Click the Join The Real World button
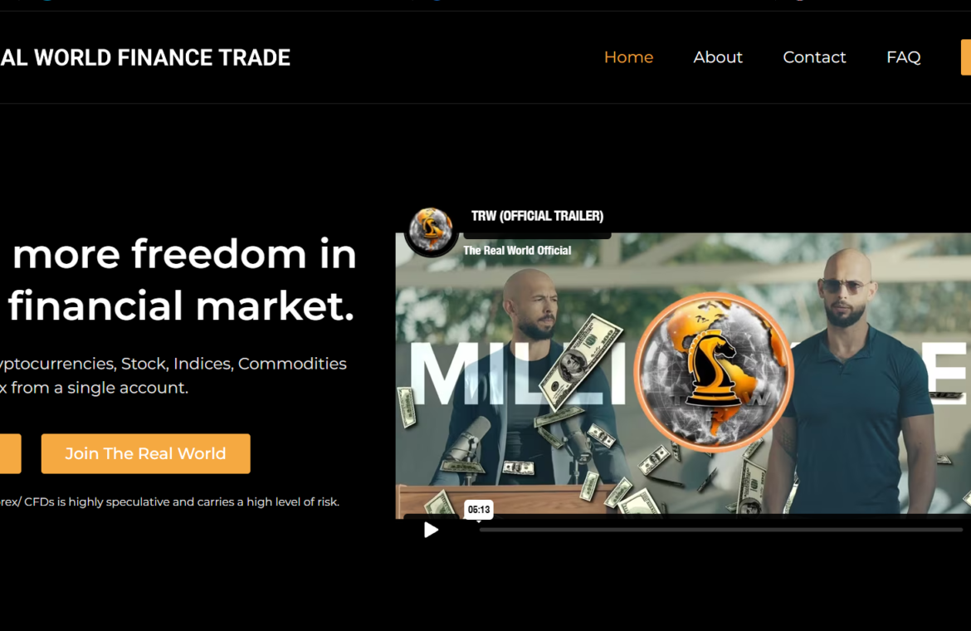This screenshot has width=971, height=631. coord(145,454)
